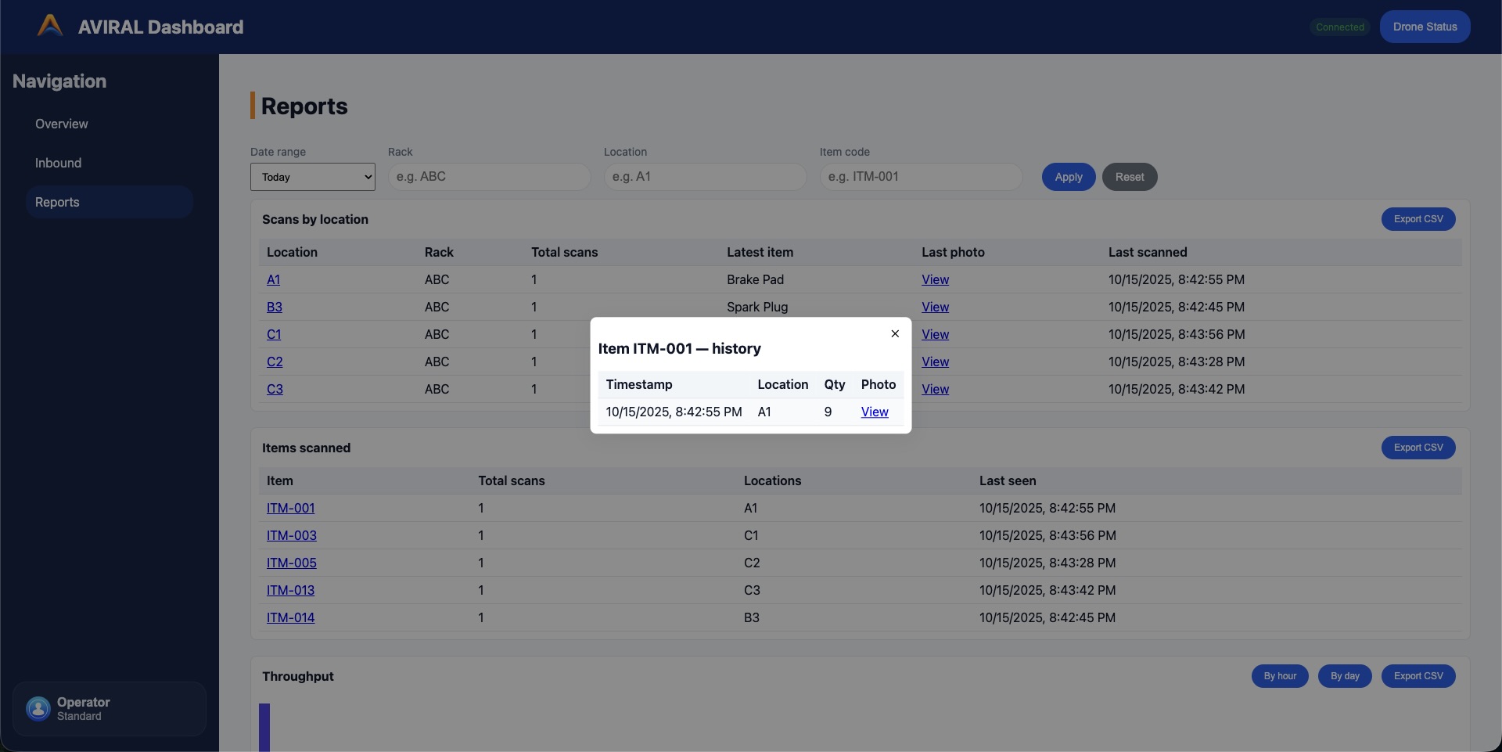This screenshot has height=752, width=1502.
Task: Export Items scanned table to CSV
Action: (x=1418, y=448)
